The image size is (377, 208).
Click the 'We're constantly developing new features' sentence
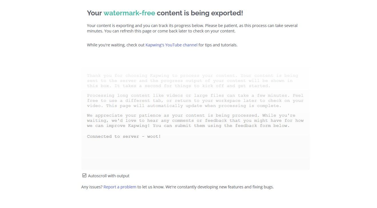tap(219, 187)
